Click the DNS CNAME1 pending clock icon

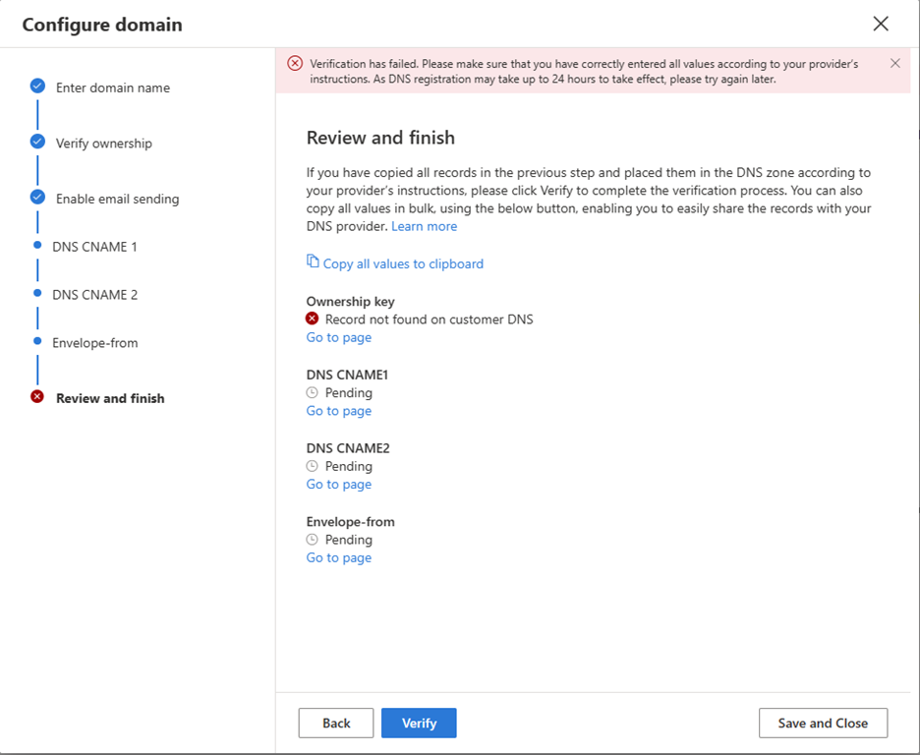coord(313,392)
